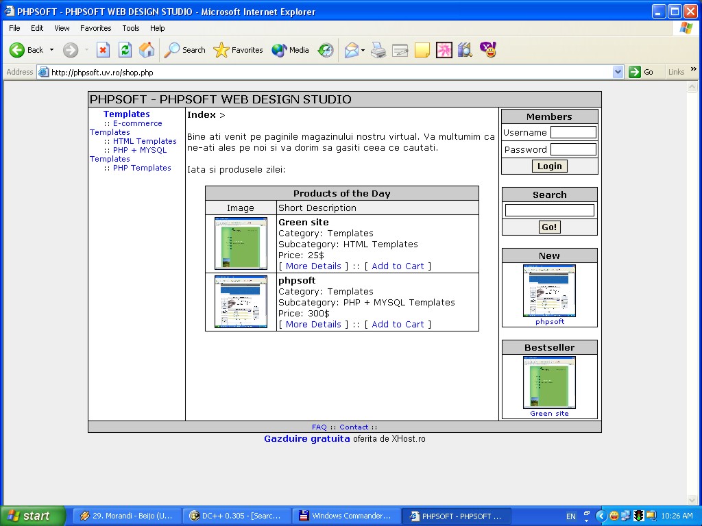
Task: Open the View menu
Action: click(x=62, y=28)
